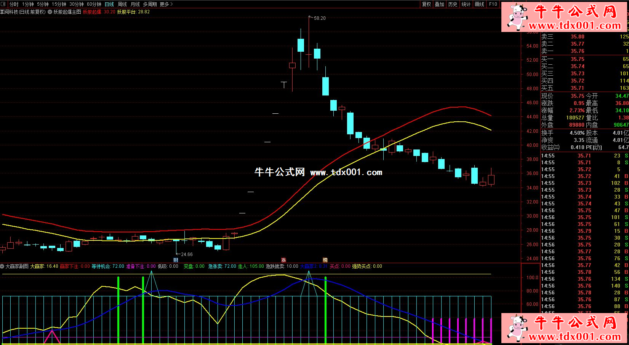The height and width of the screenshot is (345, 629).
Task: Click the 变盘: 0.00 label
Action: pyautogui.click(x=194, y=266)
